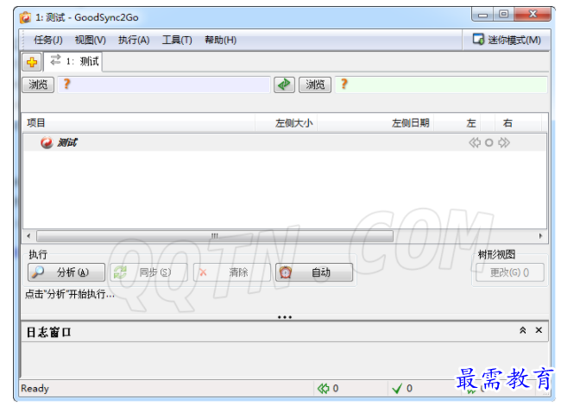Click the horizontal scrollbar right arrow
Screen dimensions: 561x406
pos(540,236)
